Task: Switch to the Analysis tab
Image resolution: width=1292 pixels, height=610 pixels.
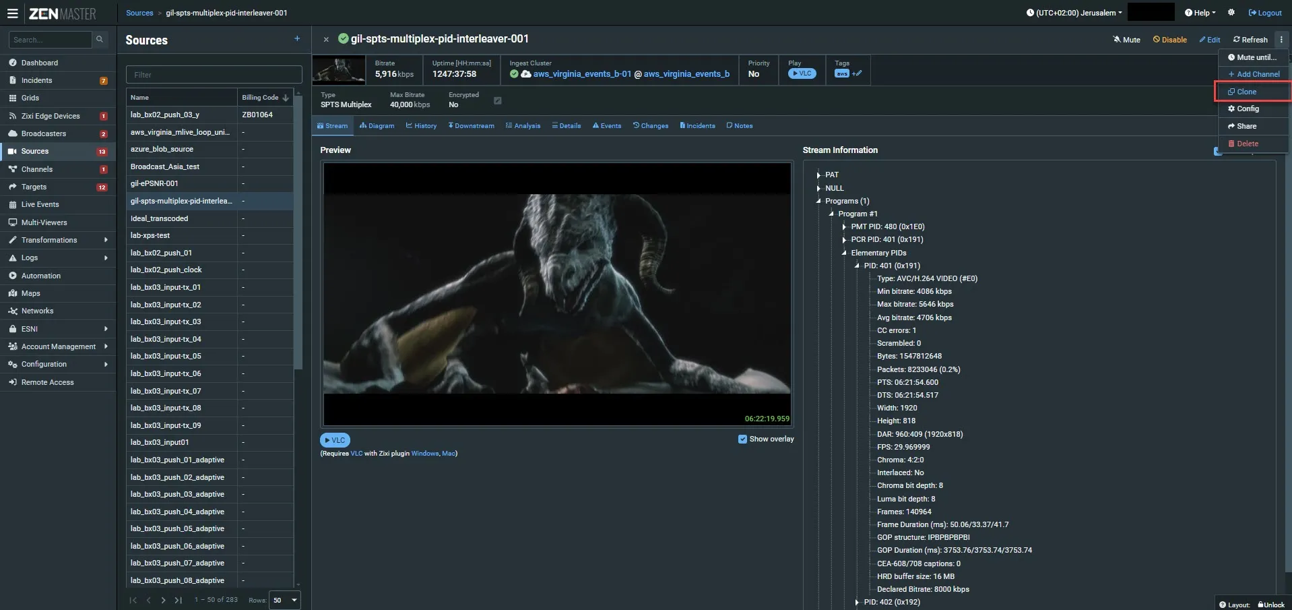Action: (x=523, y=126)
